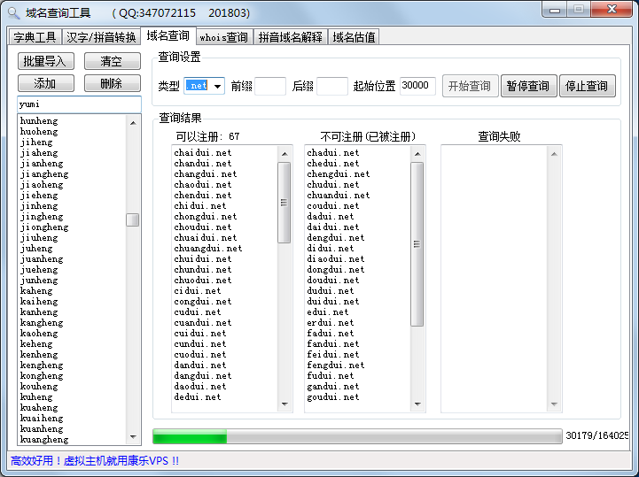
Task: Click the 前缀 prefix input field
Action: [271, 86]
